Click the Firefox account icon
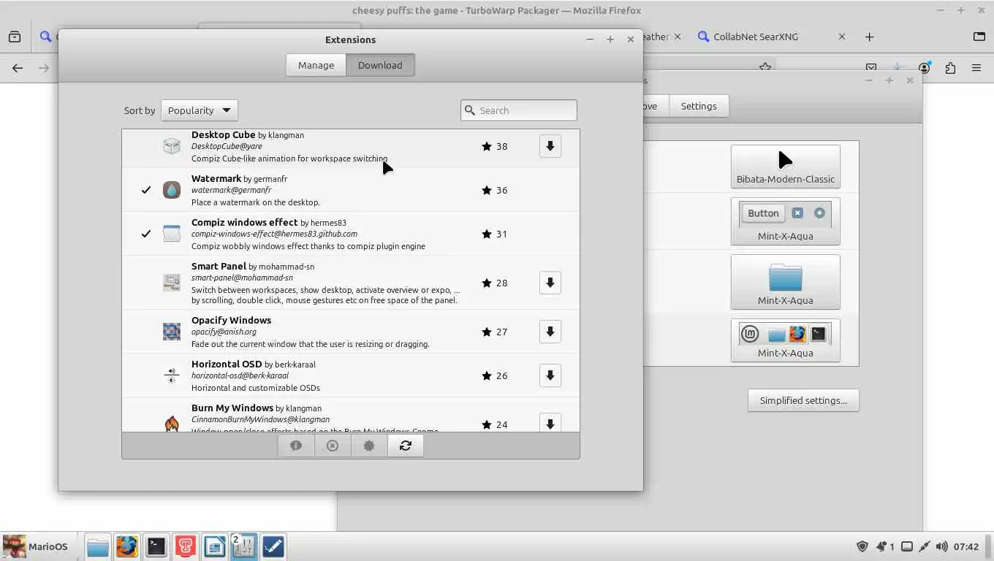 [x=925, y=68]
